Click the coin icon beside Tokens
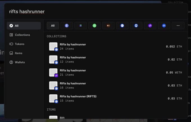 11,44
